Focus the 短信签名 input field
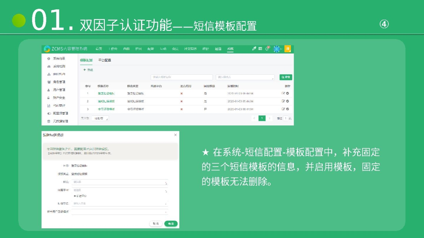The width and height of the screenshot is (424, 238). coord(119,204)
